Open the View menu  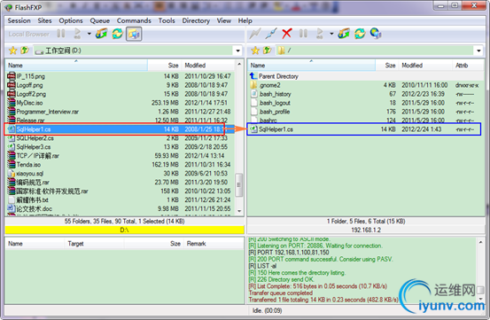(224, 20)
